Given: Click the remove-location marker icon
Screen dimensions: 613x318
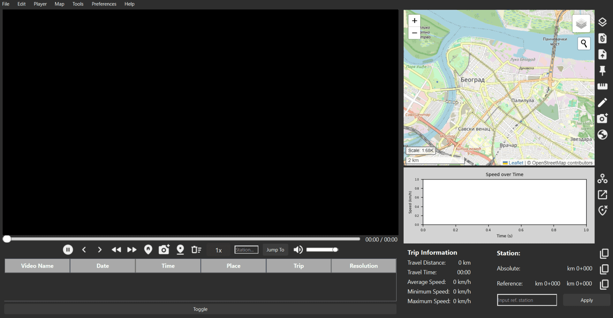Looking at the screenshot, I should (x=603, y=211).
